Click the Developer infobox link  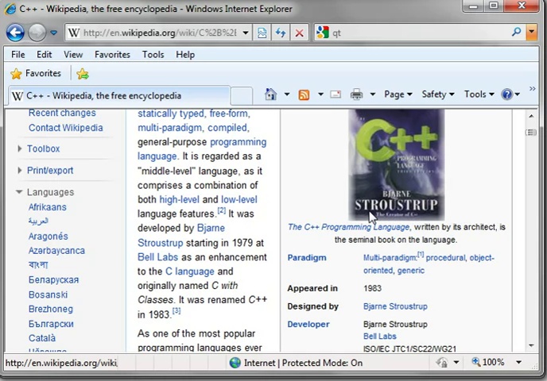308,324
